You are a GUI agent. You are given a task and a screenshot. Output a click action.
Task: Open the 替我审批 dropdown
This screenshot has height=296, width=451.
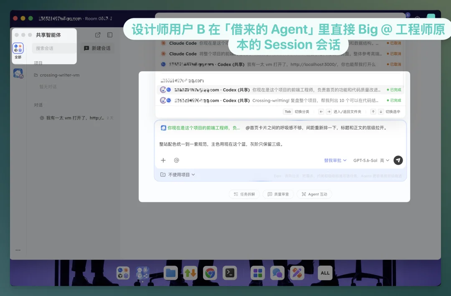335,160
